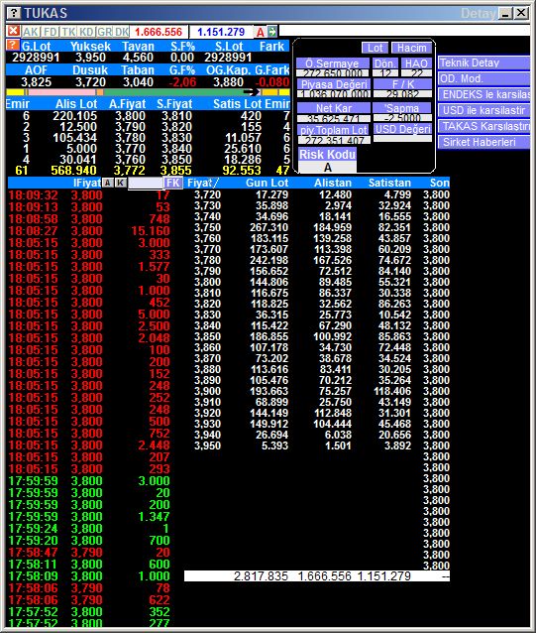
Task: Click the question mark icon in TUKAS title bar
Action: tap(14, 13)
